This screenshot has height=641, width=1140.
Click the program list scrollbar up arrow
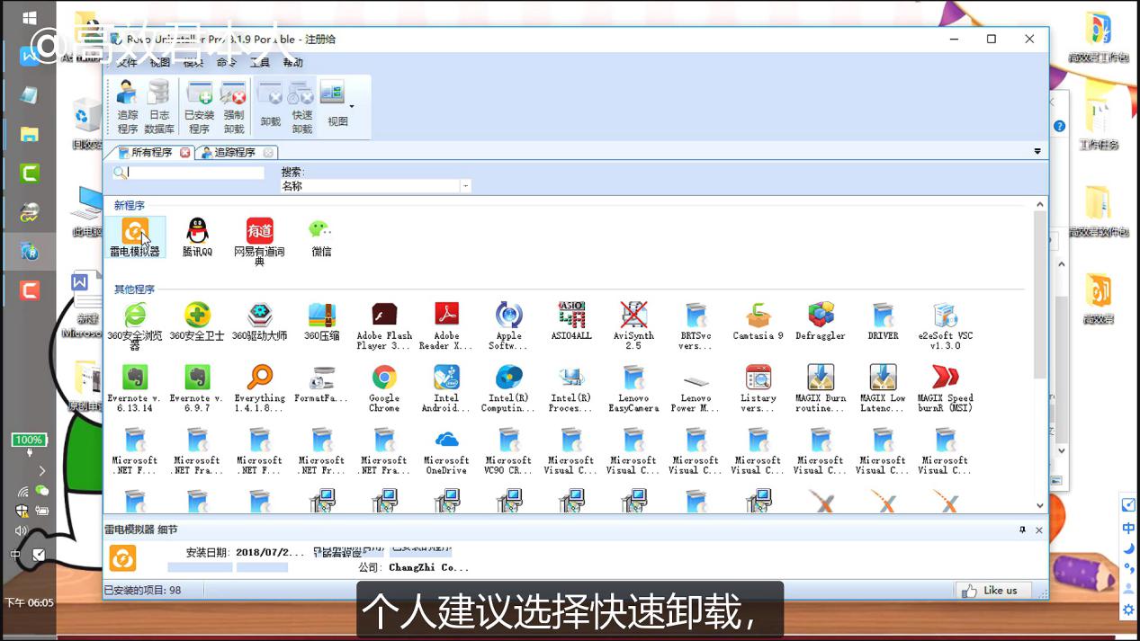coord(1040,205)
